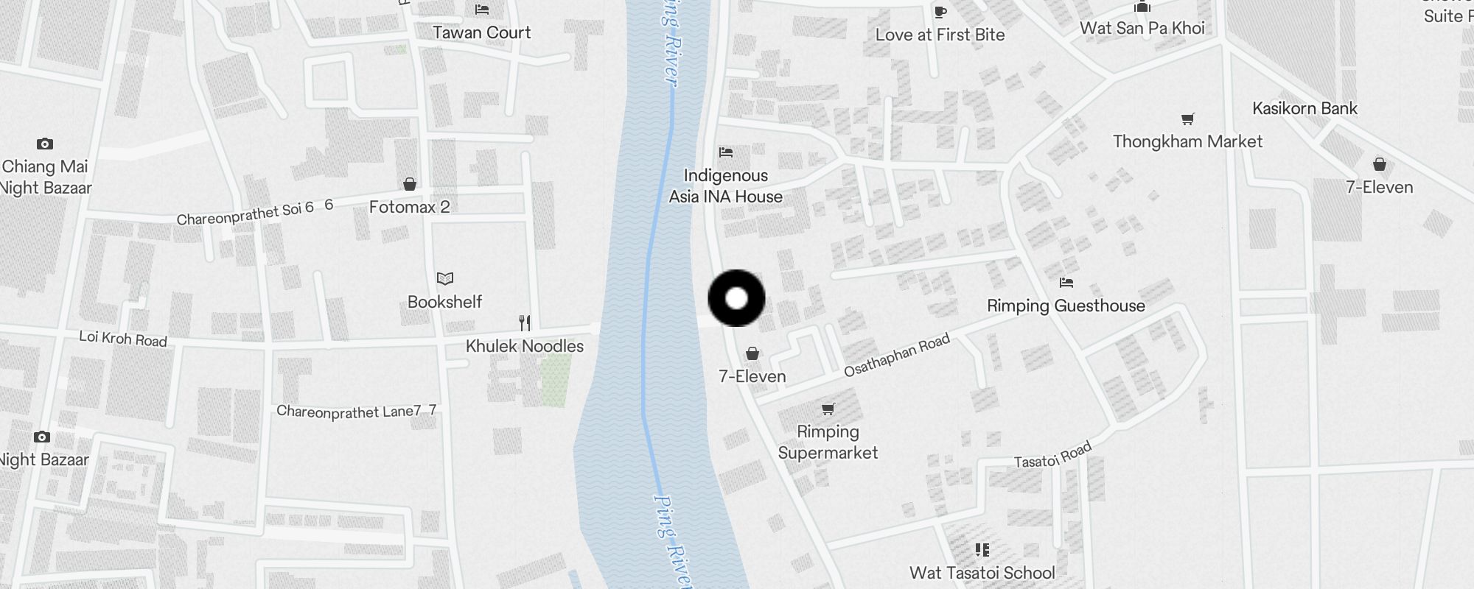
Task: Click the Osathaphan Road street label
Action: 897,356
